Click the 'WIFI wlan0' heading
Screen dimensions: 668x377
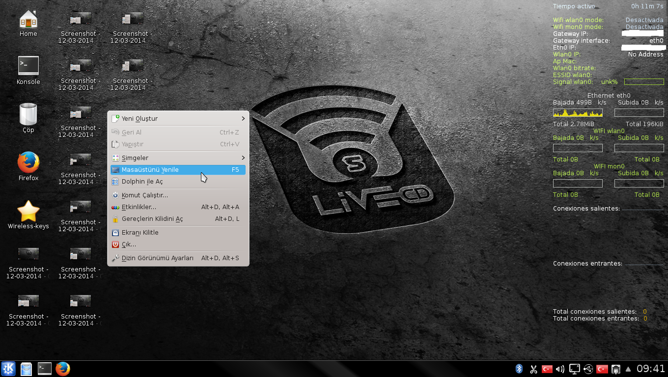tap(609, 131)
